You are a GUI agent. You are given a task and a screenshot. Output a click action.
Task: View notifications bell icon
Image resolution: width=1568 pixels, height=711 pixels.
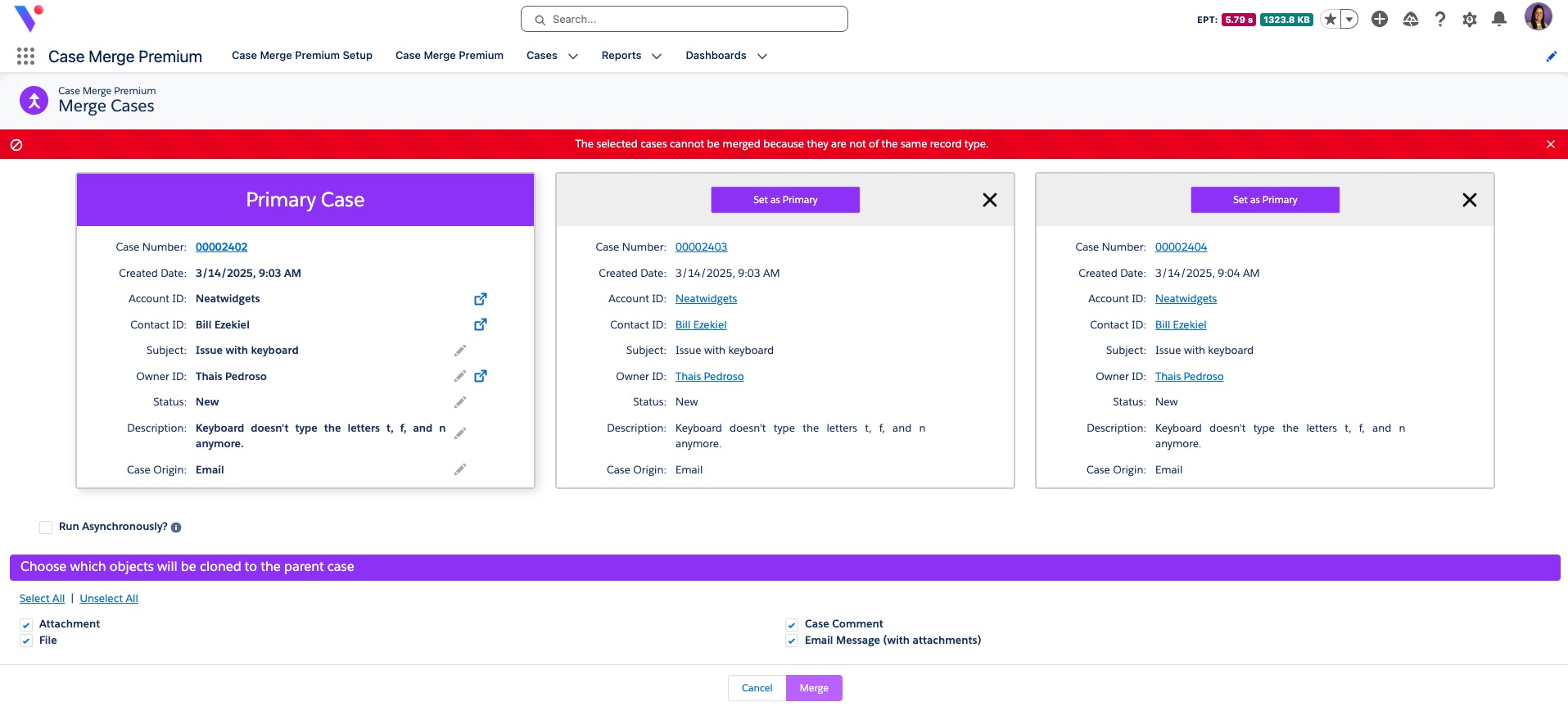point(1499,19)
